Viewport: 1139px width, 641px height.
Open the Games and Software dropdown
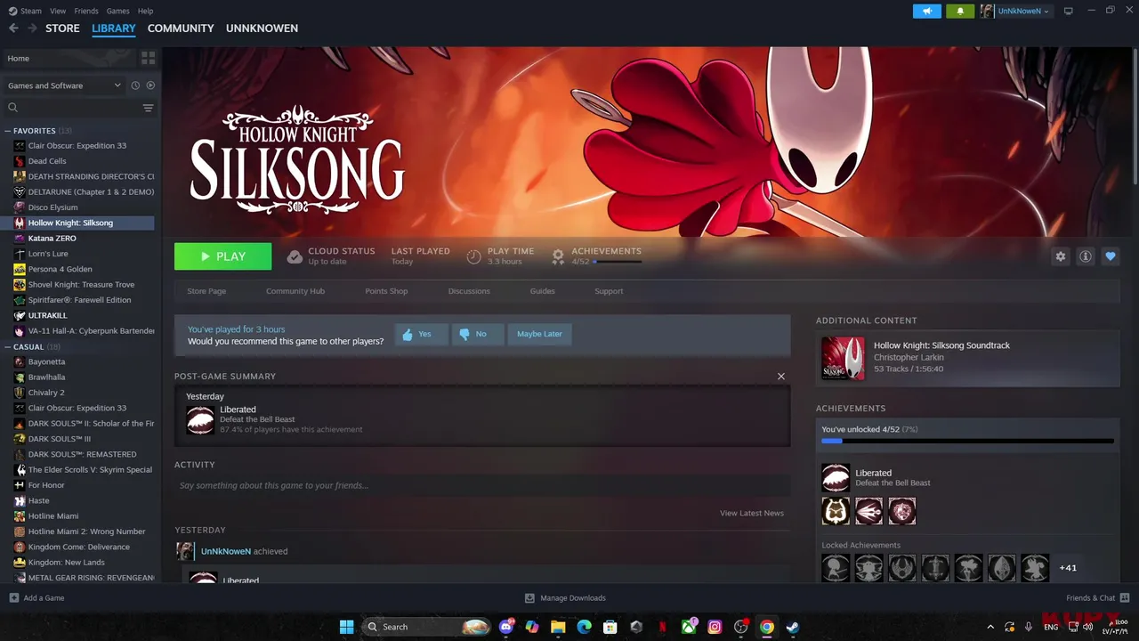click(x=64, y=85)
